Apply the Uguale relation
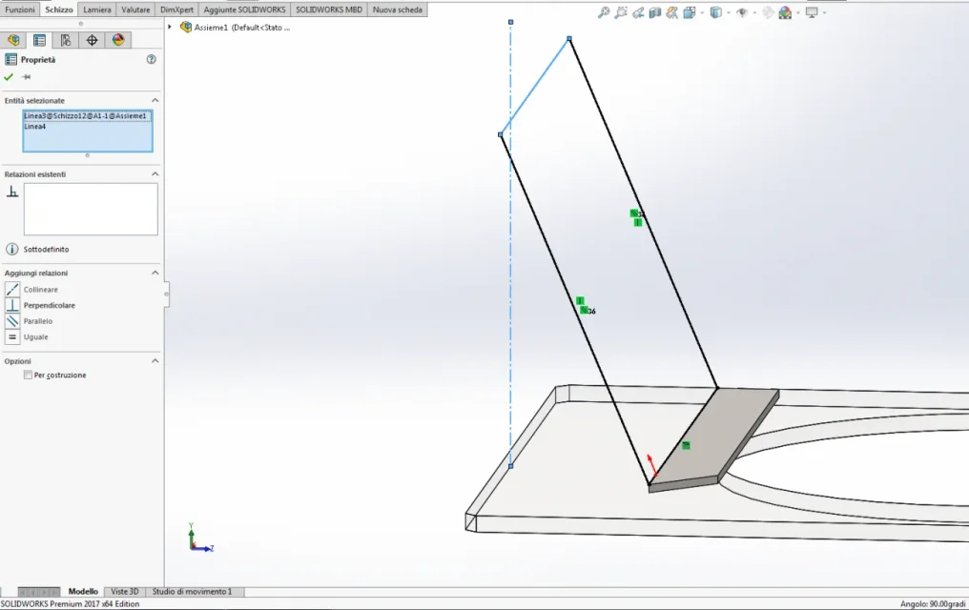969x610 pixels. point(36,337)
